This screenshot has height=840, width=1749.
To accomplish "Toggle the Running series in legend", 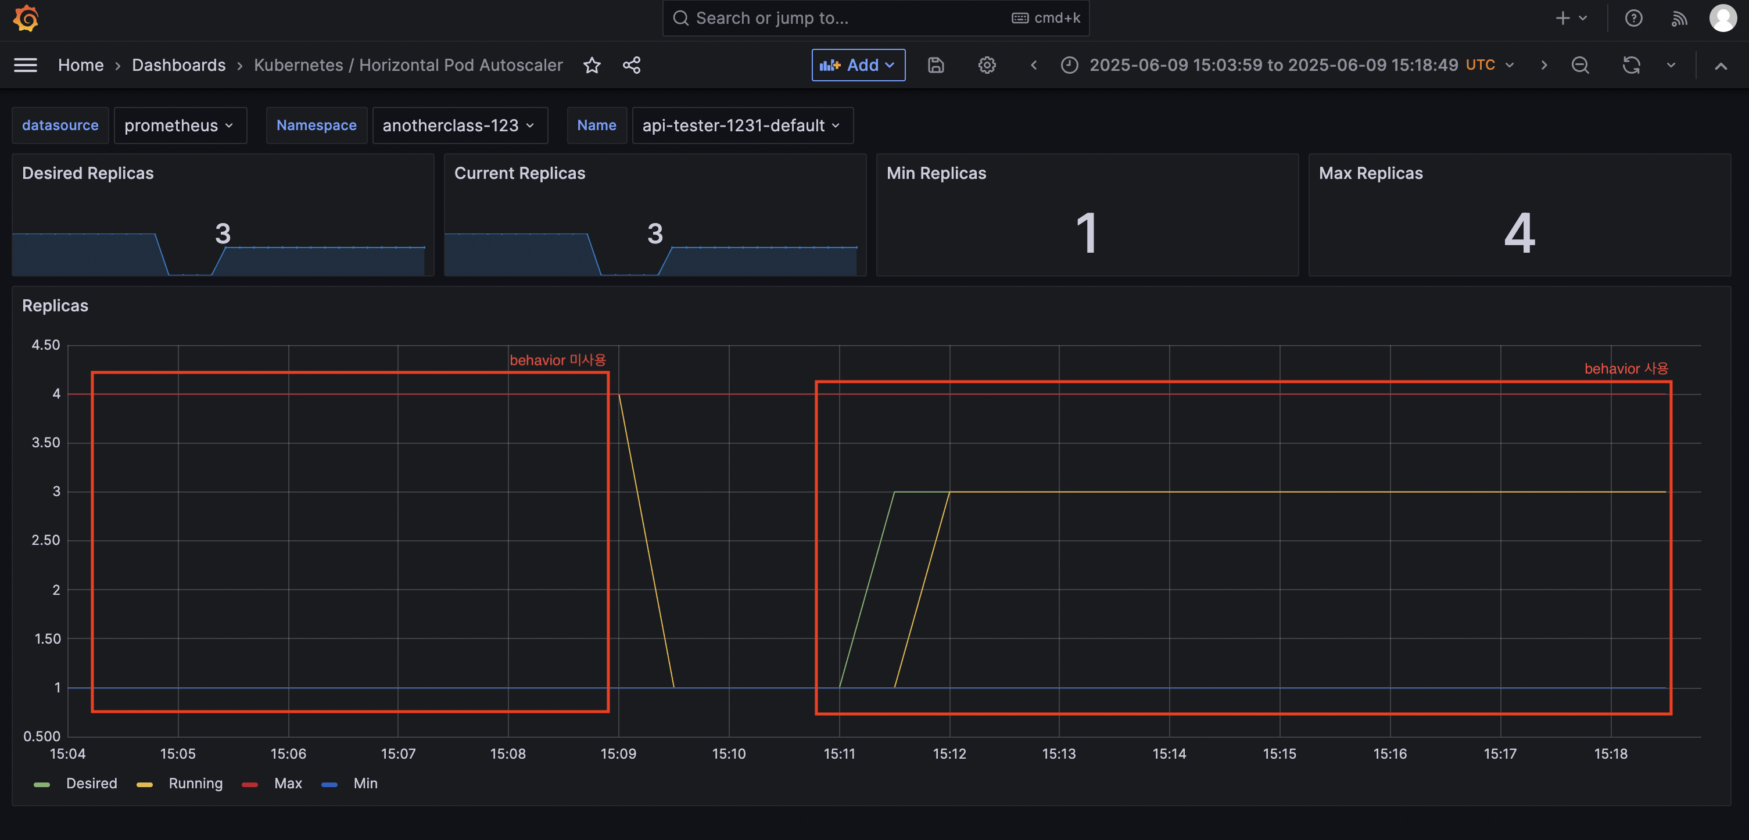I will click(x=195, y=783).
